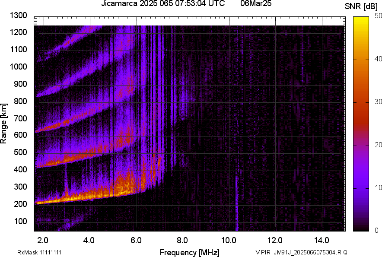382x257 pixels.
Task: Click the 06Mar25 date label
Action: pyautogui.click(x=259, y=4)
